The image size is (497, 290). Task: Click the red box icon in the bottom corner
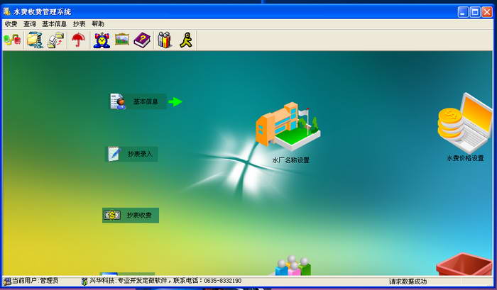[464, 264]
